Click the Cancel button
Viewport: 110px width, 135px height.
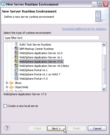[97, 128]
